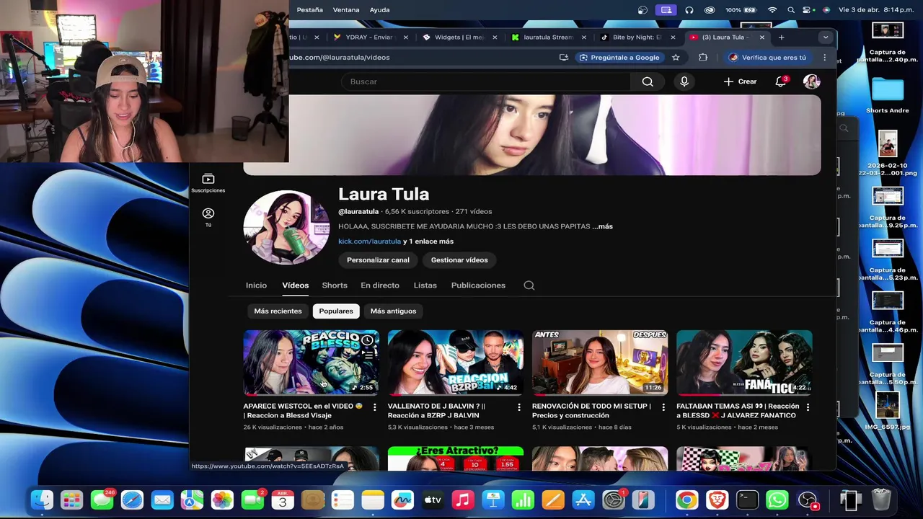Open Numbers from the dock
This screenshot has width=923, height=519.
(x=523, y=500)
